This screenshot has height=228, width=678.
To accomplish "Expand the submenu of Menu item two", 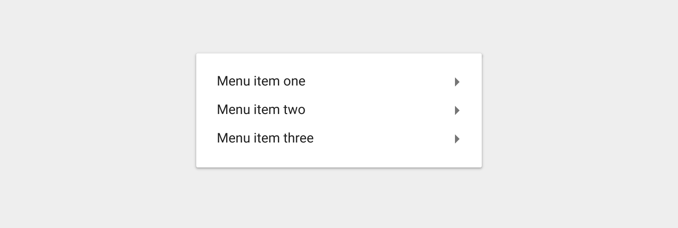I will point(457,110).
